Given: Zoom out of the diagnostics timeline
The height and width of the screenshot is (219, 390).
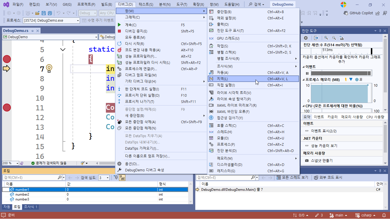Looking at the screenshot, I should (x=334, y=38).
